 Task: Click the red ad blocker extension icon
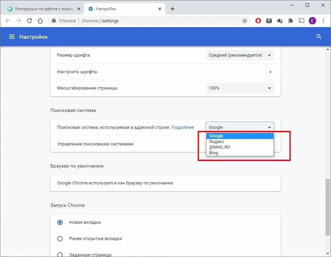point(258,21)
